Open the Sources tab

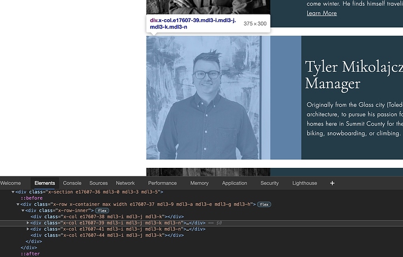[x=98, y=183]
